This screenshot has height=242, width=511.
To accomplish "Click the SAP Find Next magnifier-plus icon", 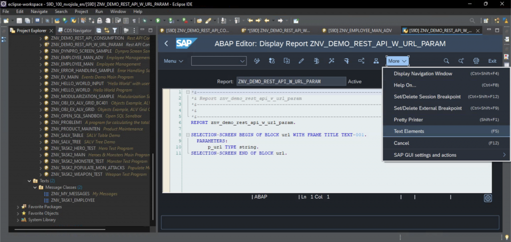I will point(461,61).
